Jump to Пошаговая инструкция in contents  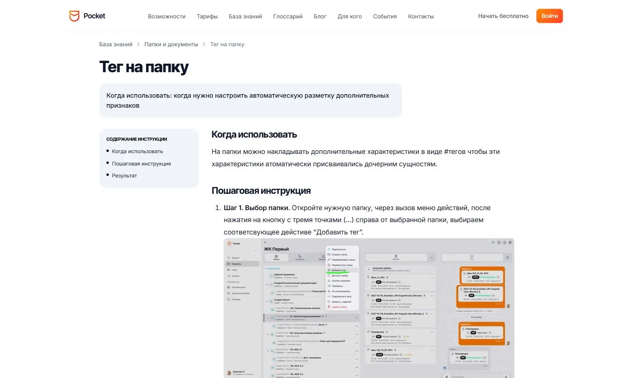pyautogui.click(x=141, y=164)
